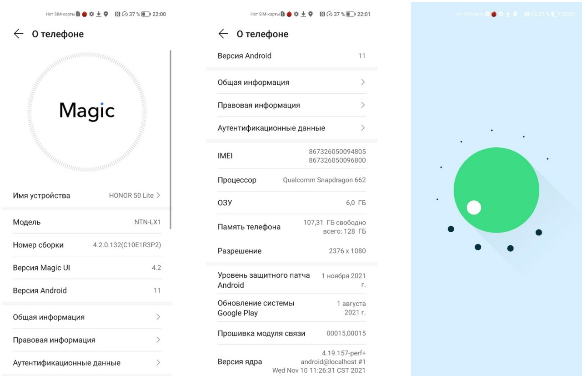Tap the battery icon on the middle screen
This screenshot has height=376, width=582.
pyautogui.click(x=351, y=14)
